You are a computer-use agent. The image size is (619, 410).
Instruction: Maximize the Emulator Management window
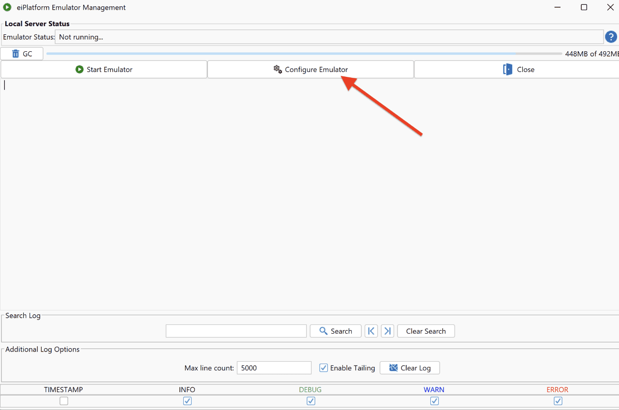pos(584,7)
